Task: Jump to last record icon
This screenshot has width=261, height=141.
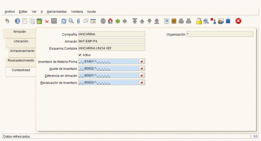Action: (x=157, y=21)
